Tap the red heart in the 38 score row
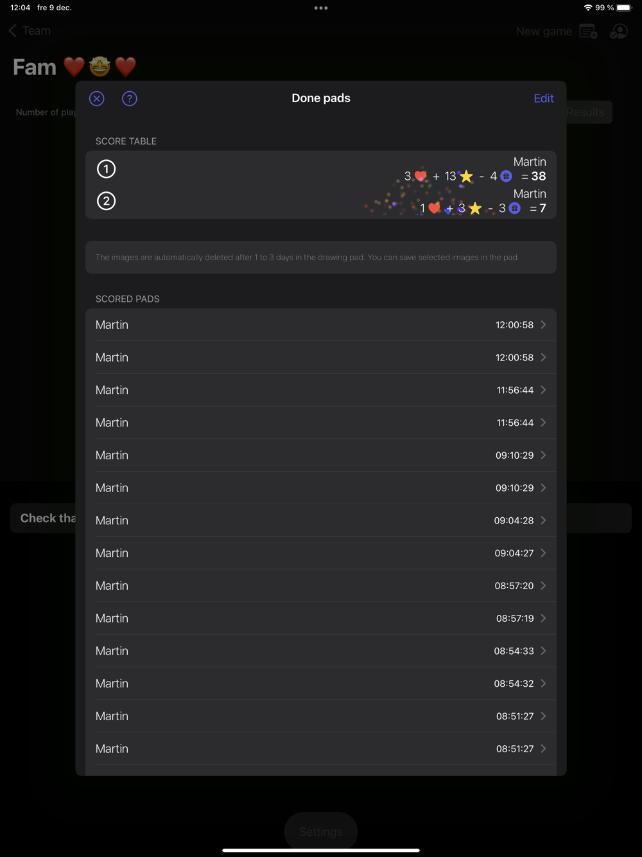 pyautogui.click(x=421, y=176)
